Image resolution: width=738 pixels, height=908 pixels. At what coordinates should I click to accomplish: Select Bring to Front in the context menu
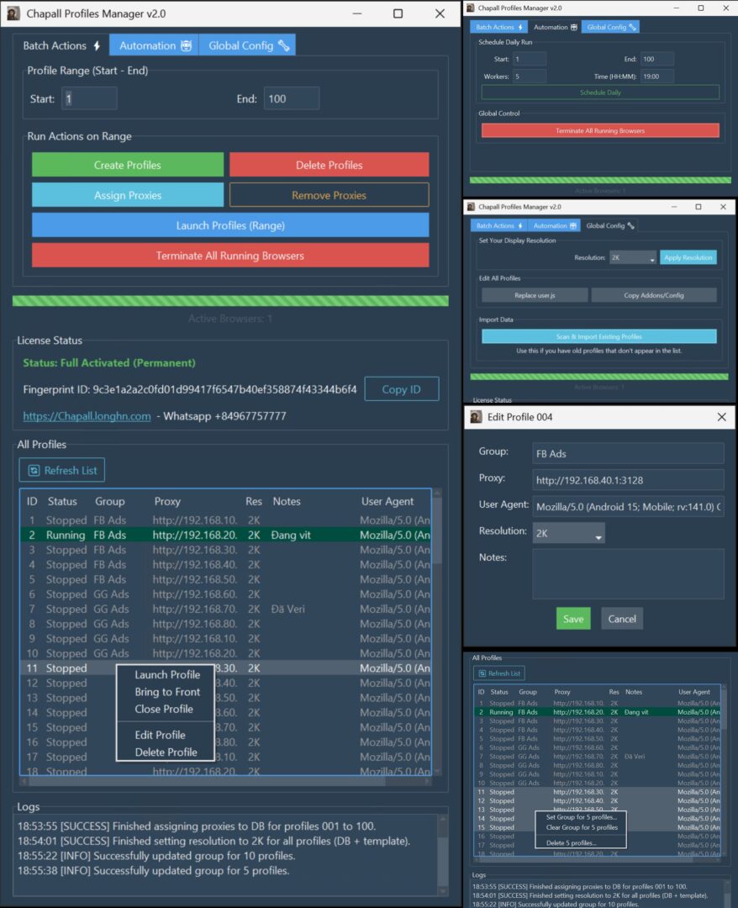[167, 692]
